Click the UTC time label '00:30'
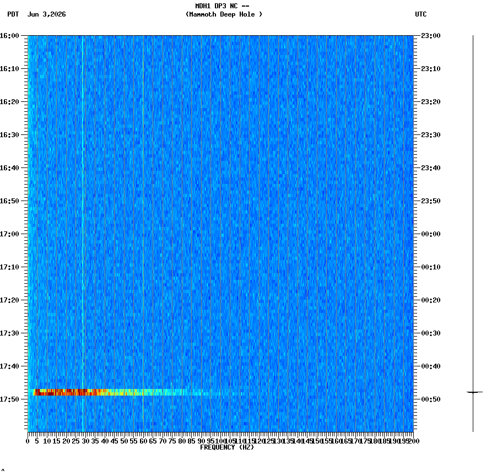Image resolution: width=497 pixels, height=476 pixels. click(x=431, y=333)
